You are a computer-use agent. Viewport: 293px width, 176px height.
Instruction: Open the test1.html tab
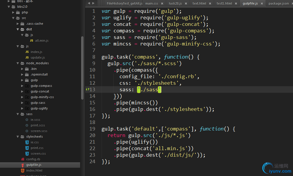point(224,3)
